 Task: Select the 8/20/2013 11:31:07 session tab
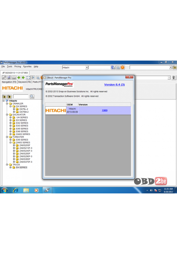[x=15, y=73]
